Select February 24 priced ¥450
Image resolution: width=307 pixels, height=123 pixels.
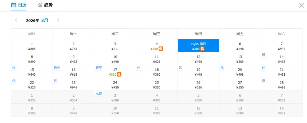[115, 84]
